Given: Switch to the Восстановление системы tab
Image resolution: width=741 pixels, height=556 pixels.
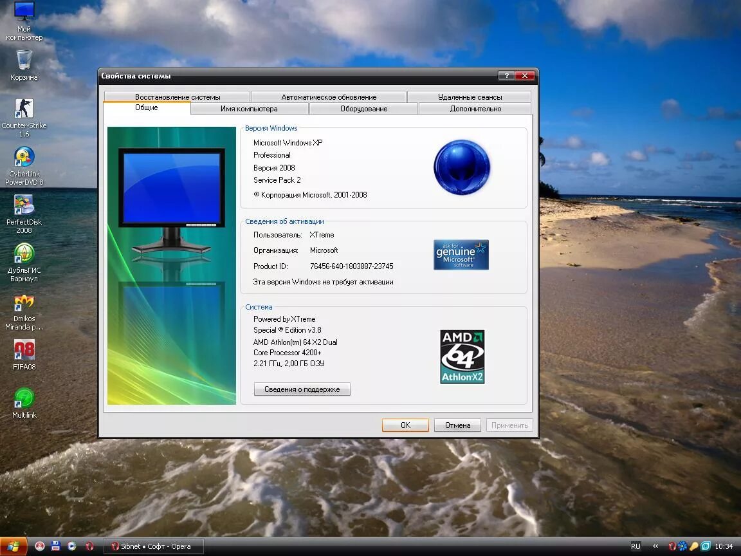Looking at the screenshot, I should tap(178, 97).
